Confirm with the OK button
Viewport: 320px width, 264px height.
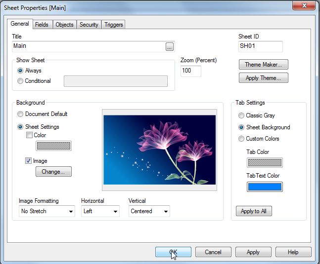coord(173,252)
